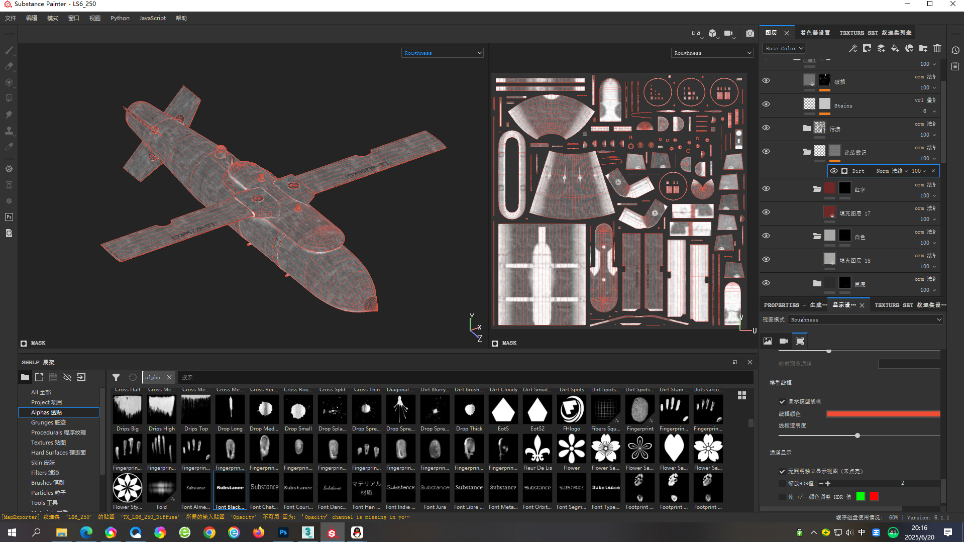Select the Material Picker eyedropper tool
964x542 pixels.
click(x=9, y=147)
